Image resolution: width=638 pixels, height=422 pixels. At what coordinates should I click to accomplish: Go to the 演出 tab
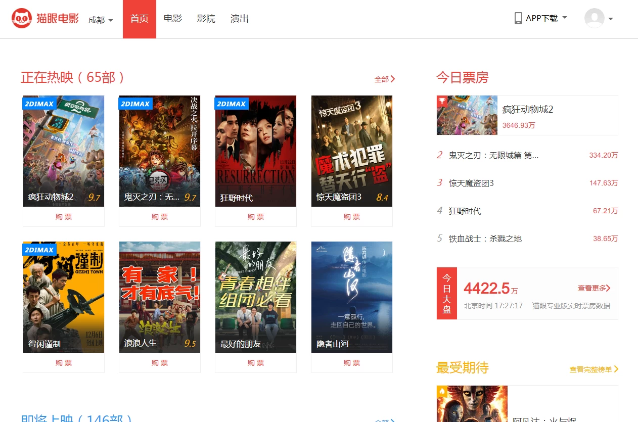click(x=239, y=19)
